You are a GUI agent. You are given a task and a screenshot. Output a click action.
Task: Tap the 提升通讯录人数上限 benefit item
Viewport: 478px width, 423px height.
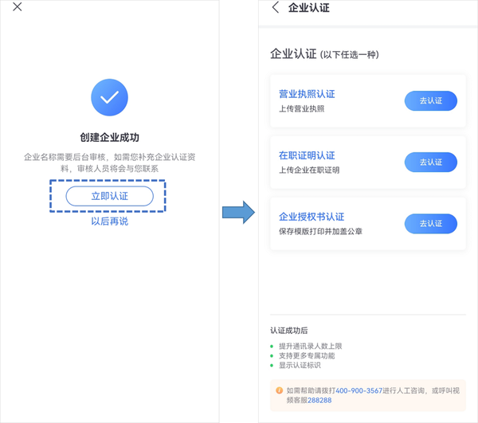311,347
